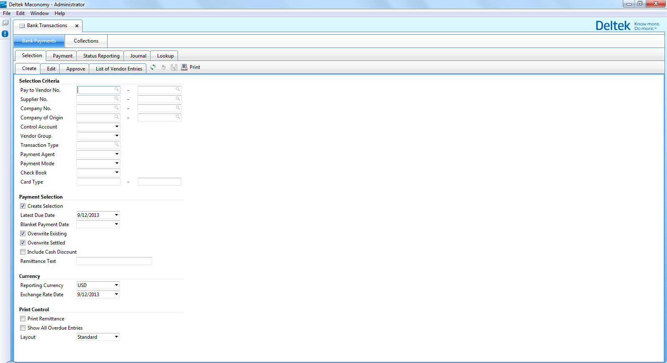Open the Exchange Rate Date dropdown

117,294
